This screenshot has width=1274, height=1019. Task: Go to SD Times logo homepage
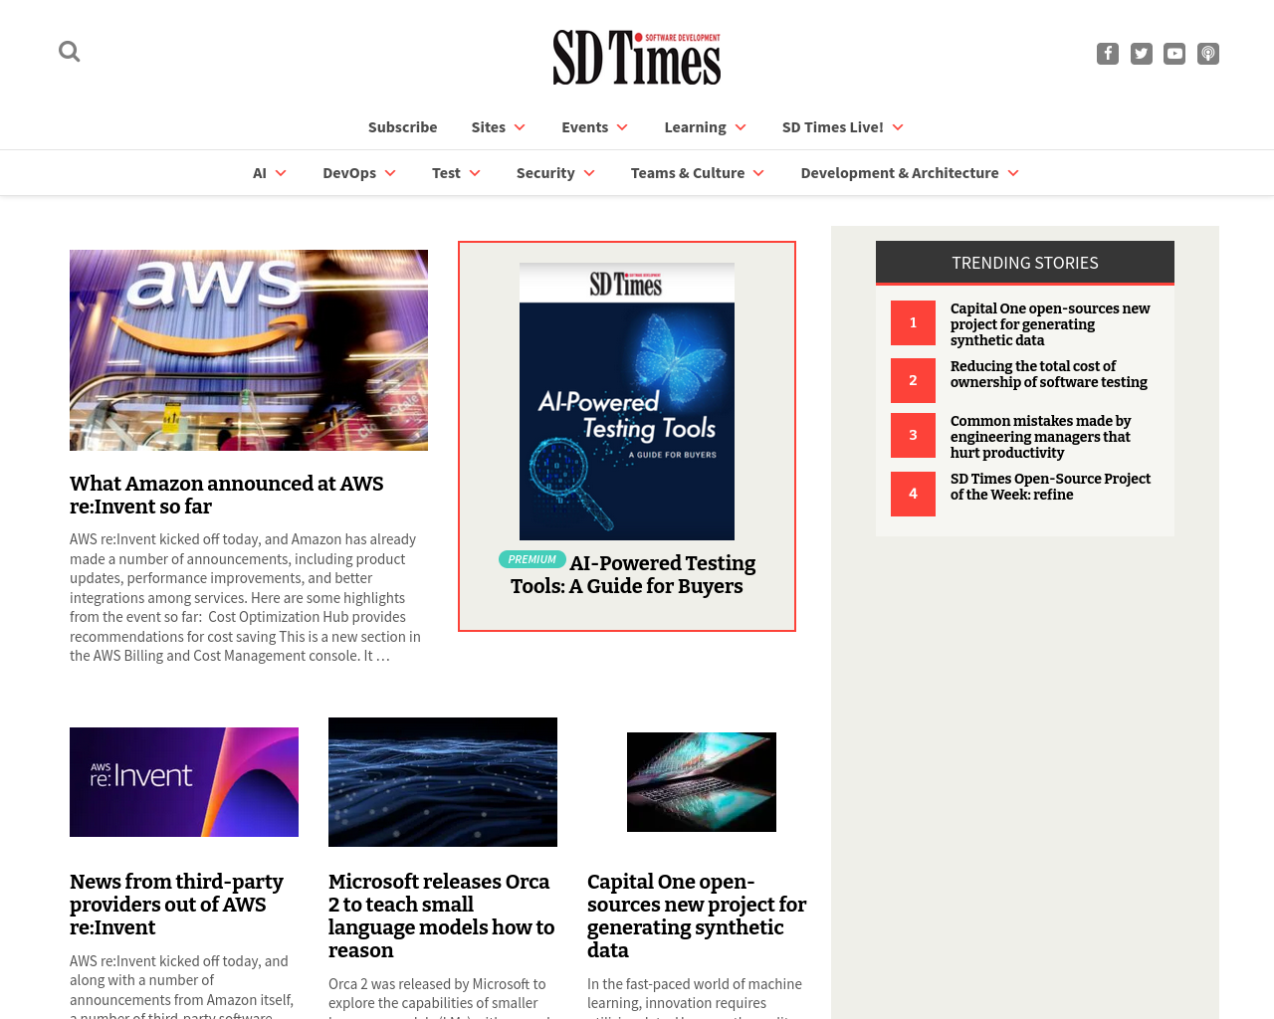637,58
